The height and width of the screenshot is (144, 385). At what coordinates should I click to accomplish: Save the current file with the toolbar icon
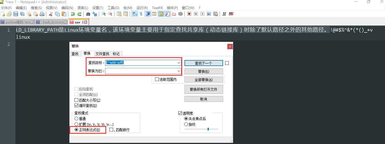pos(16,14)
